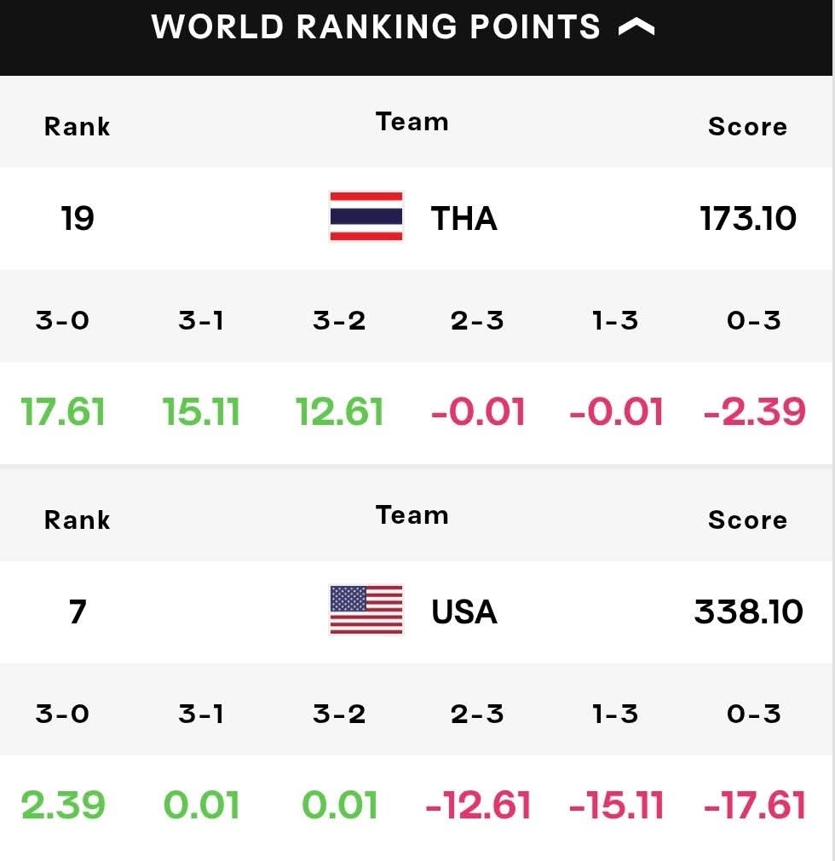Click the Score column header in Thailand table

coord(747,127)
